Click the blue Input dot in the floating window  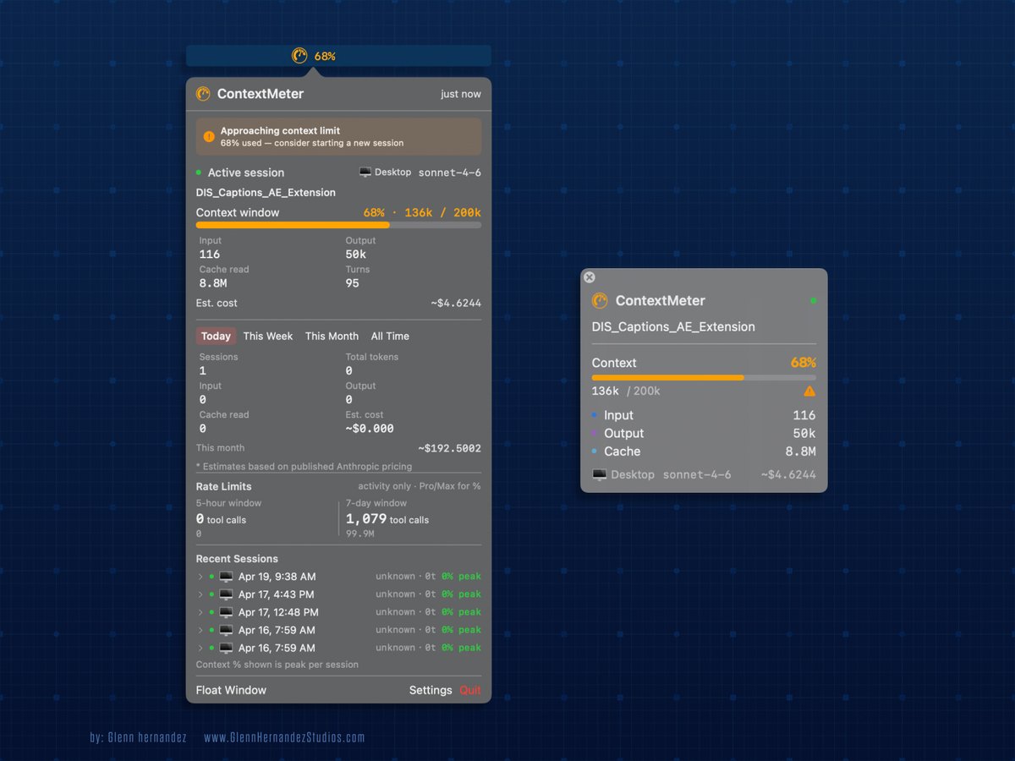(595, 415)
